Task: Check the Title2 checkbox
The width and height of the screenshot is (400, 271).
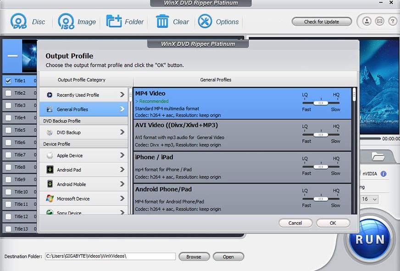Action: click(x=8, y=93)
